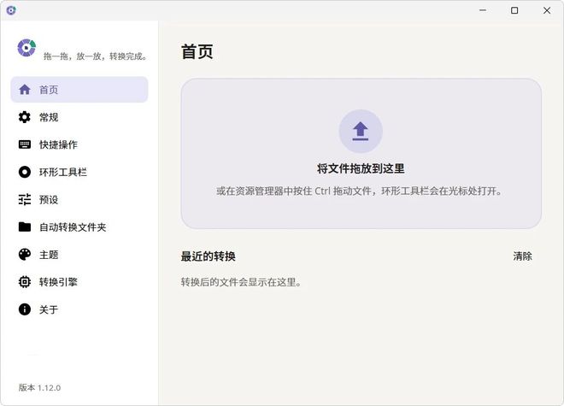Select 主题 in the sidebar
Image resolution: width=564 pixels, height=406 pixels.
pos(79,255)
